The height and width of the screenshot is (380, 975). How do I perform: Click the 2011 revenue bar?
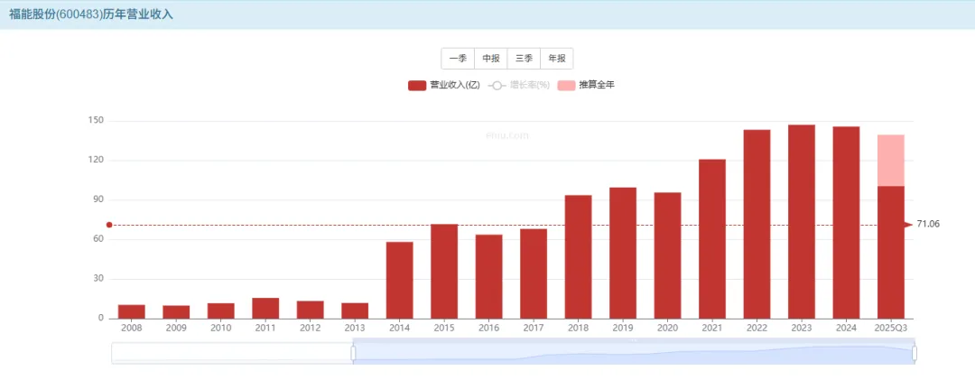(265, 309)
